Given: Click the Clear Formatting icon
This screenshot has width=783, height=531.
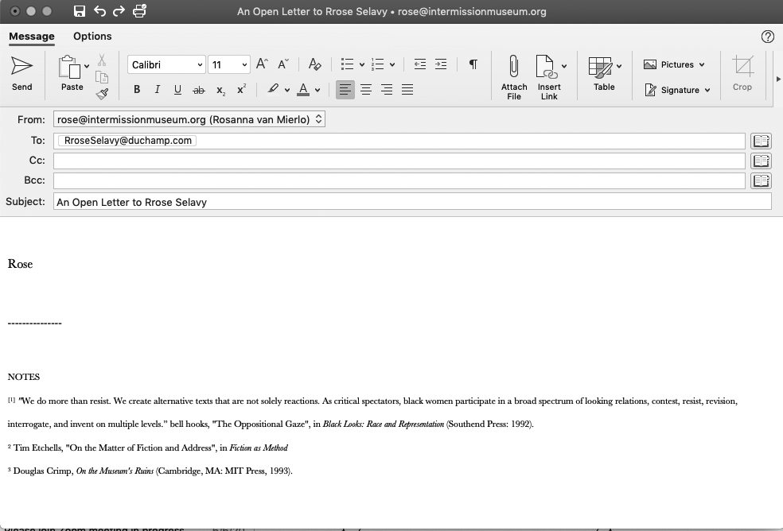Looking at the screenshot, I should coord(314,64).
